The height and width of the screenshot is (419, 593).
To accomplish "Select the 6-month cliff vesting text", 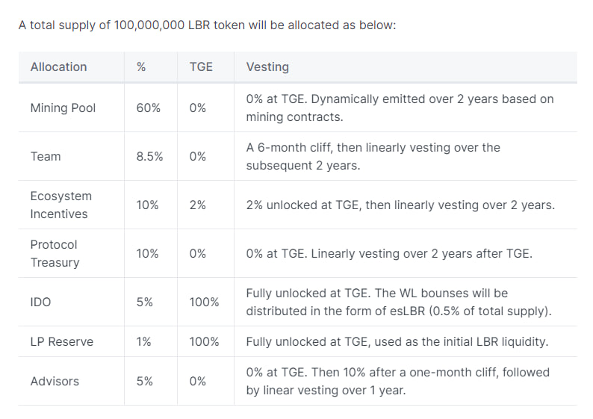I will tap(373, 157).
